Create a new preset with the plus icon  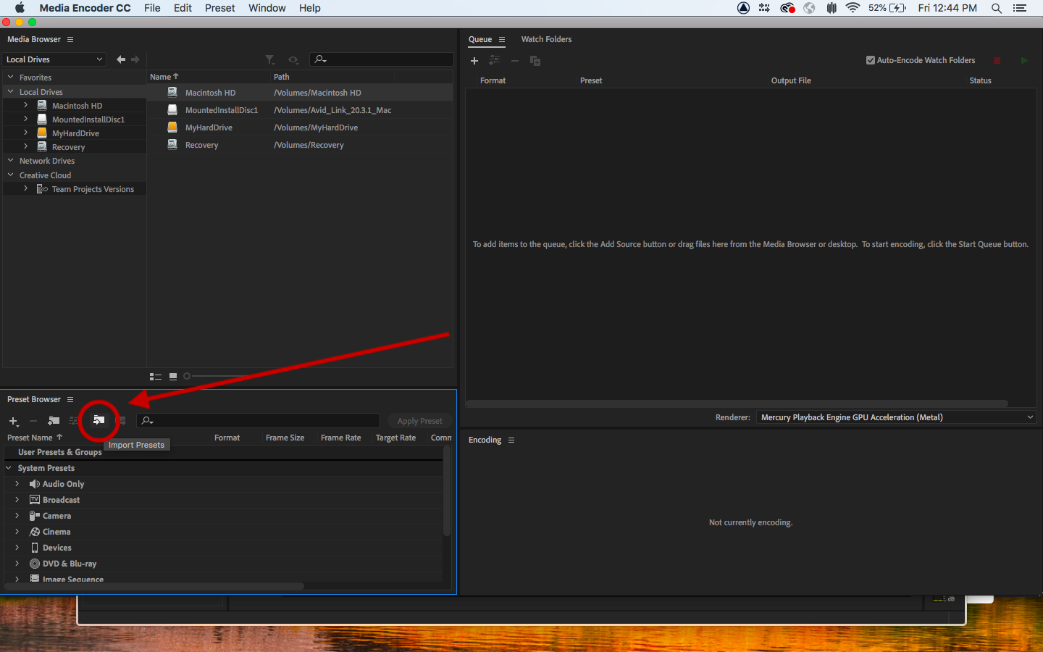coord(13,421)
